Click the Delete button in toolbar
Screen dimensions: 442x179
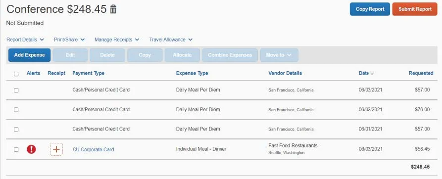pyautogui.click(x=107, y=55)
